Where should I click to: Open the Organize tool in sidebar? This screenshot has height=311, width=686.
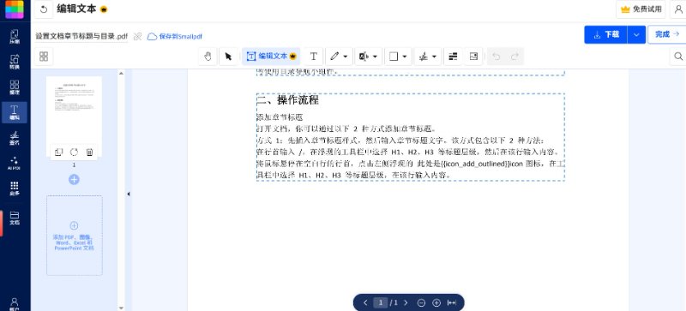coord(15,87)
